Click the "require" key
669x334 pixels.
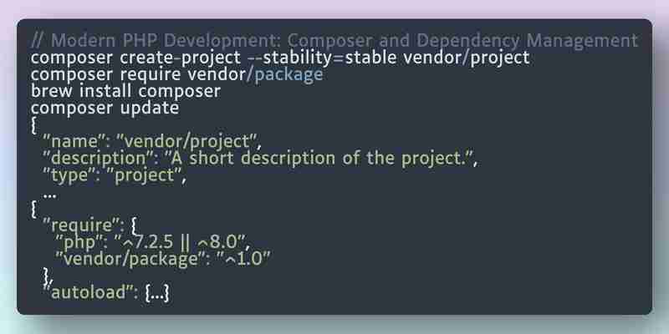click(81, 225)
